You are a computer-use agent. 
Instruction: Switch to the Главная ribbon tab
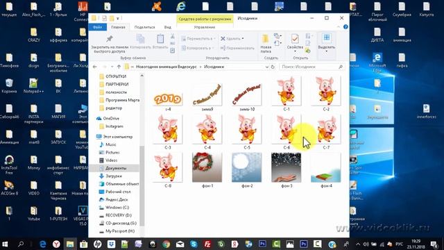[118, 27]
